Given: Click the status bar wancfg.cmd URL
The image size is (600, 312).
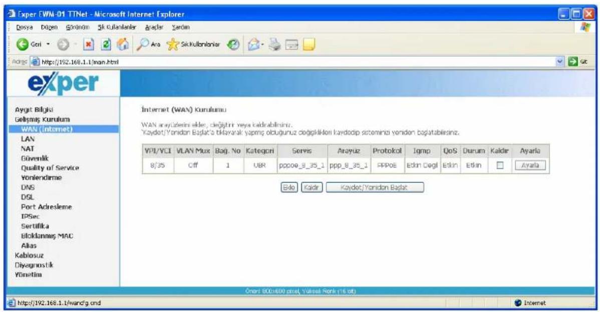Looking at the screenshot, I should [59, 303].
